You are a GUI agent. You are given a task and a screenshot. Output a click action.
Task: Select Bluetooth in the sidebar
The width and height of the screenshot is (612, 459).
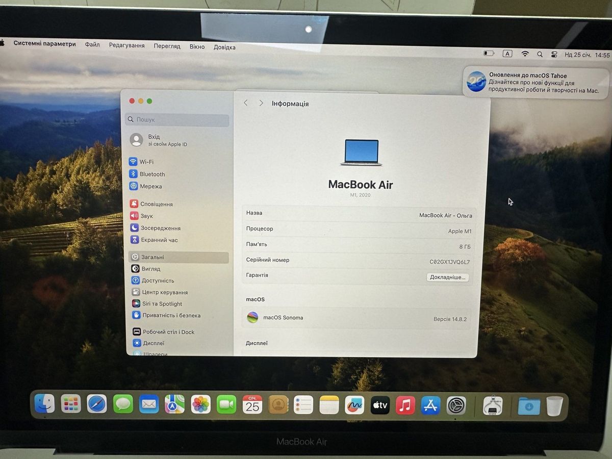pos(152,174)
